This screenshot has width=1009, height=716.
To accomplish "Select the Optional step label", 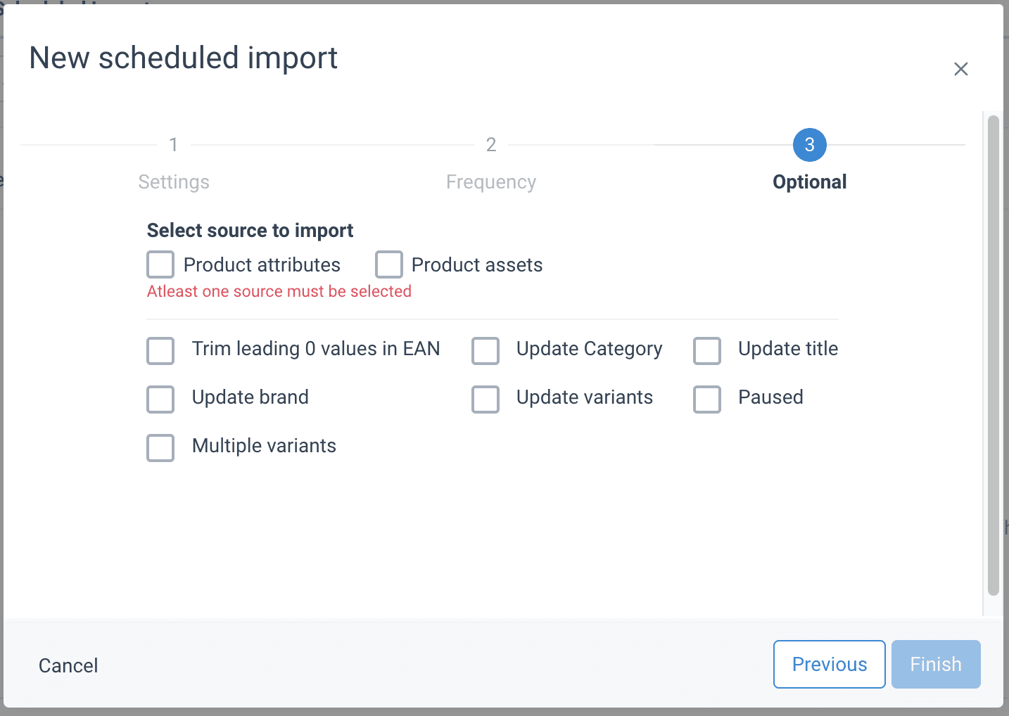I will point(809,182).
